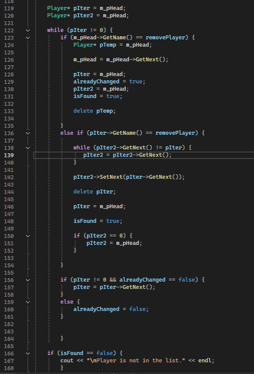254x374 pixels.
Task: Click 'Player' type on line 119
Action: coord(57,8)
